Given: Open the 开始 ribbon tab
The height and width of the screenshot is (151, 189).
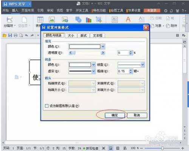Looking at the screenshot, I should coord(6,11).
